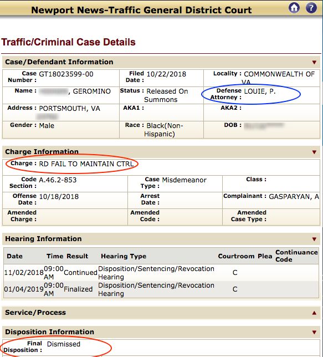Collapse the Case/Defendant Information section
This screenshot has height=357, width=323.
314,63
